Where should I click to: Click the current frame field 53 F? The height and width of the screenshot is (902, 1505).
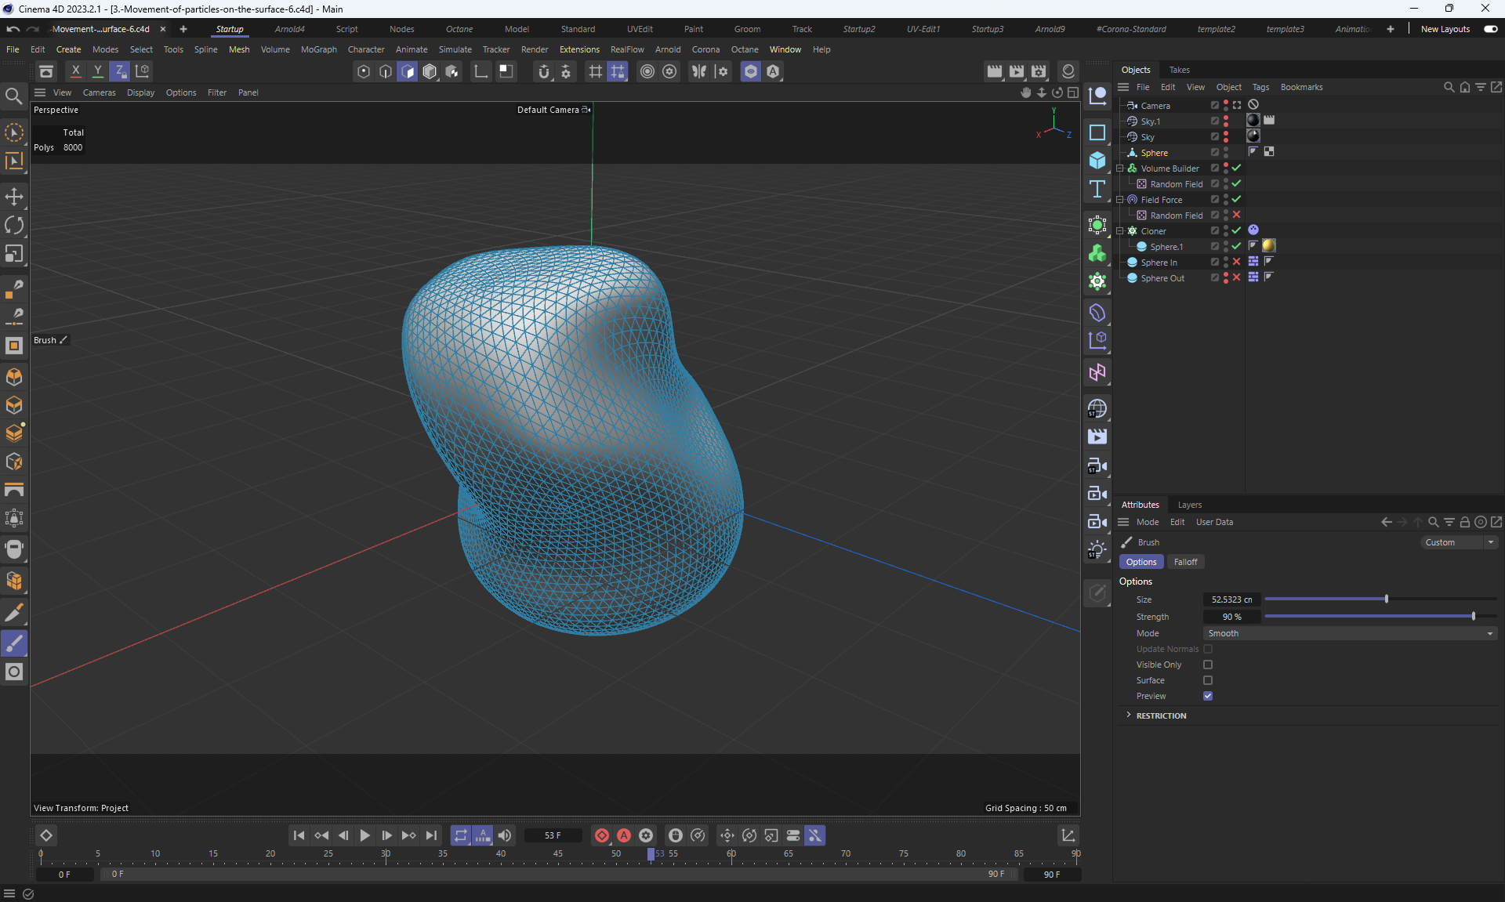pyautogui.click(x=553, y=835)
